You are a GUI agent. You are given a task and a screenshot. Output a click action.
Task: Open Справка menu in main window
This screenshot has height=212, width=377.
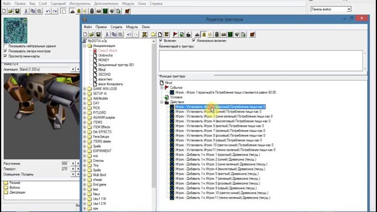[x=156, y=4]
